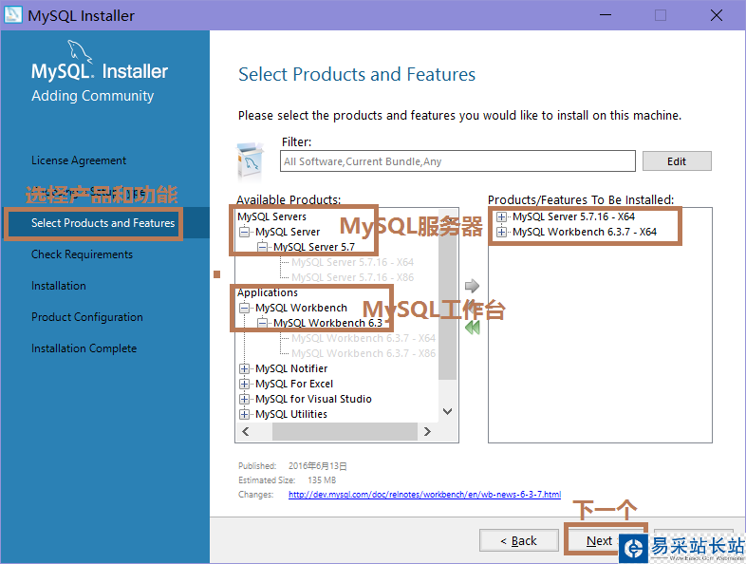This screenshot has width=746, height=564.
Task: Go to Check Requirements step
Action: tap(82, 254)
